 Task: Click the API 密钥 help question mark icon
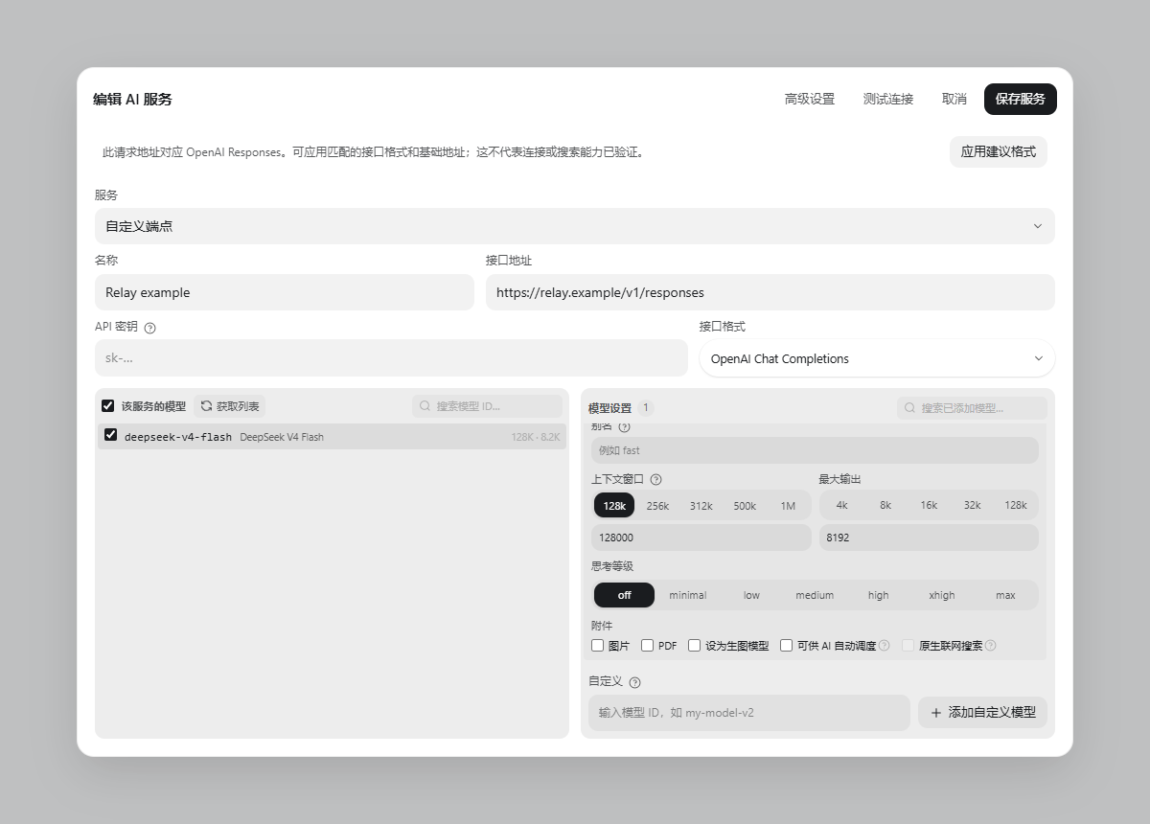pos(149,328)
